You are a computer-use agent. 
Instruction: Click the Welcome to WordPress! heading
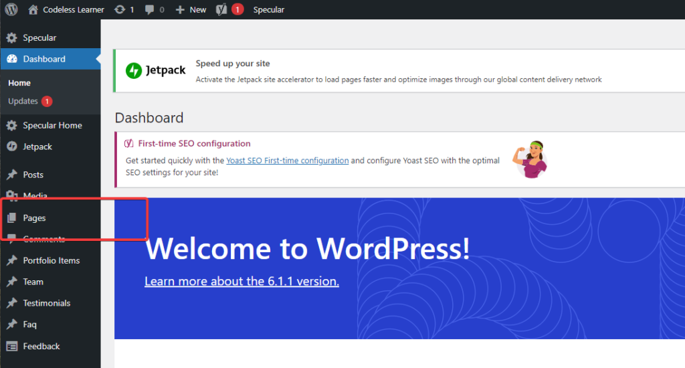pos(308,249)
